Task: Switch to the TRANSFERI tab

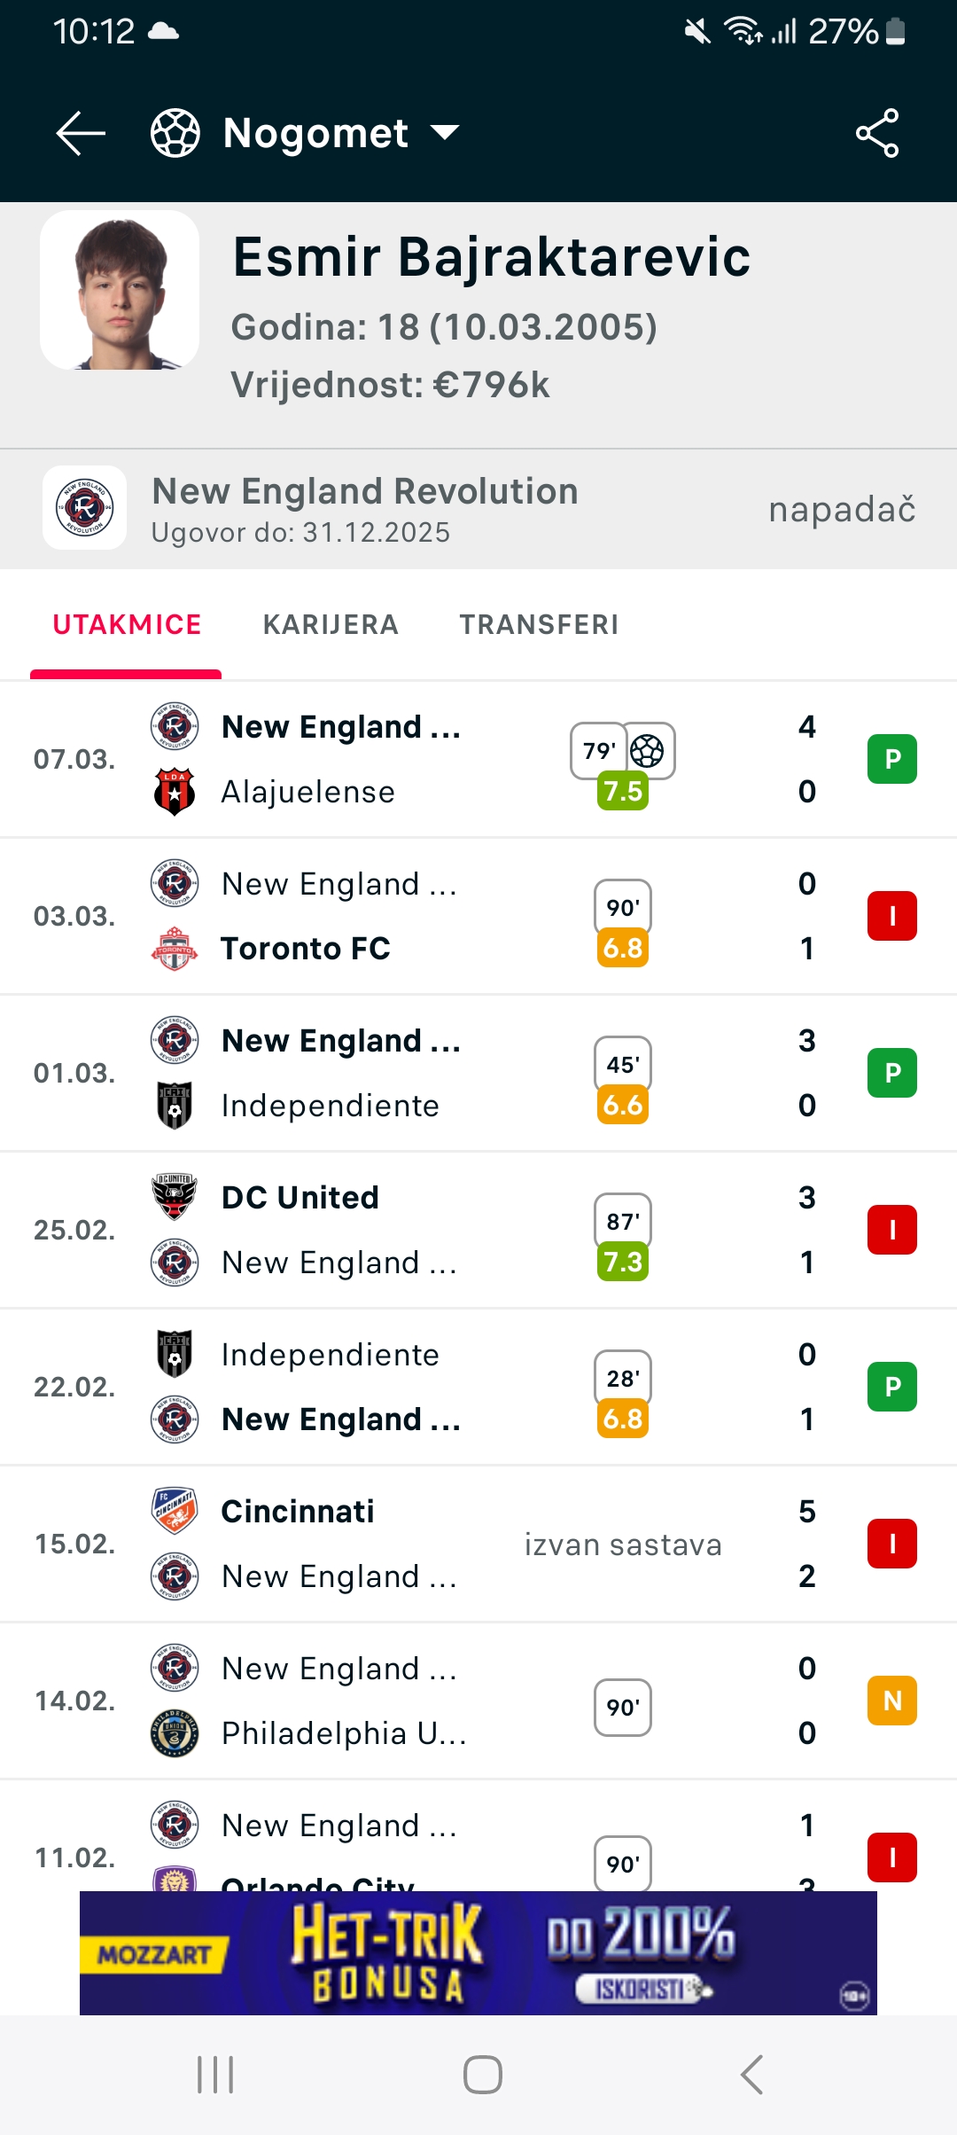Action: pyautogui.click(x=539, y=625)
